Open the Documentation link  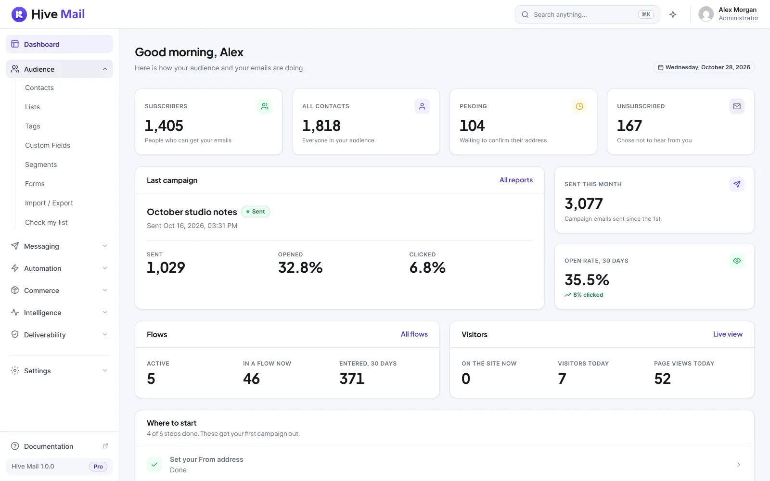pyautogui.click(x=59, y=446)
